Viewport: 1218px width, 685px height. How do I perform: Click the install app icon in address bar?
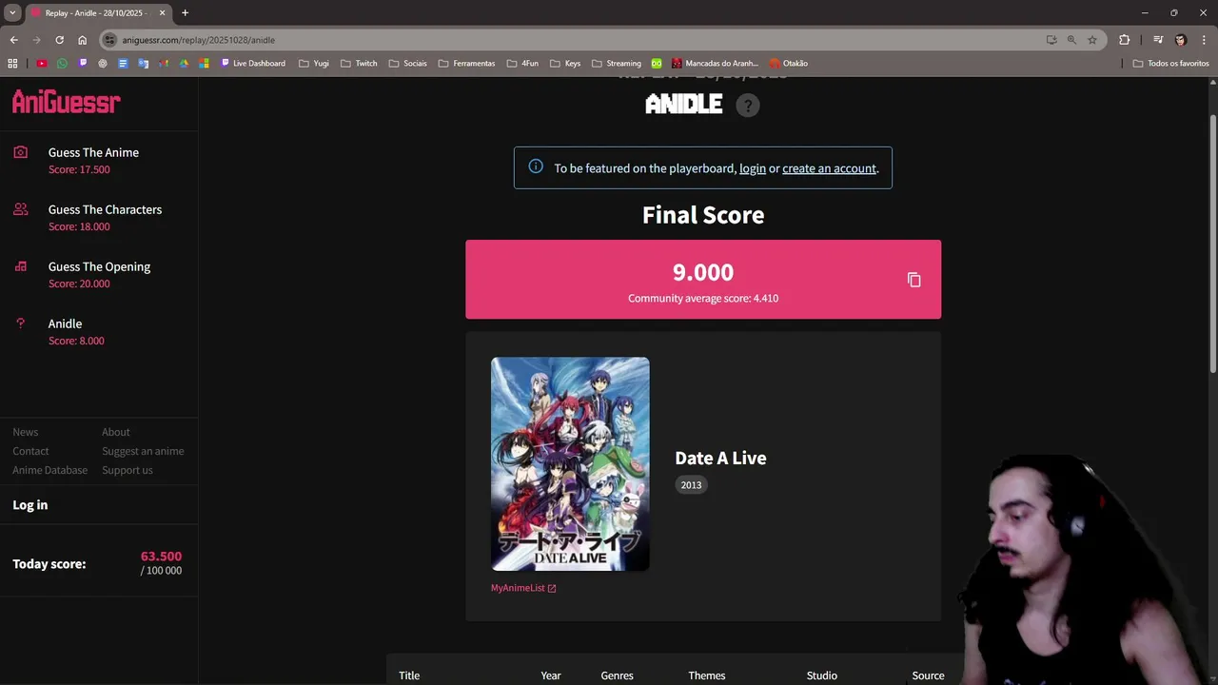(x=1051, y=40)
